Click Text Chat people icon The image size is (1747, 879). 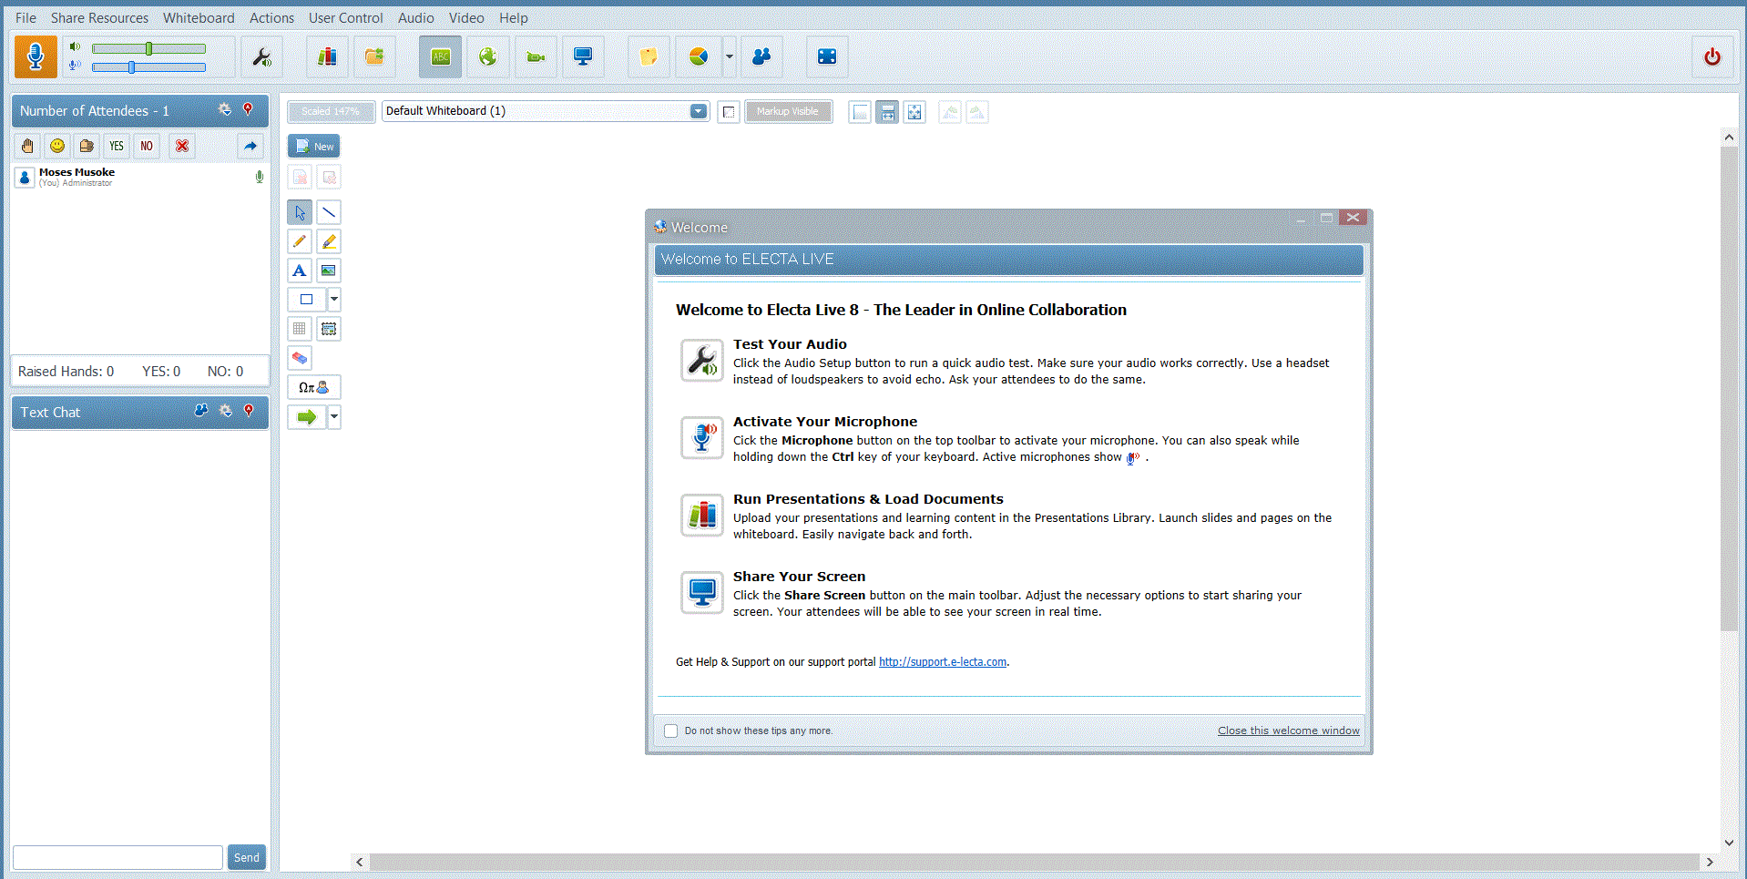click(201, 411)
